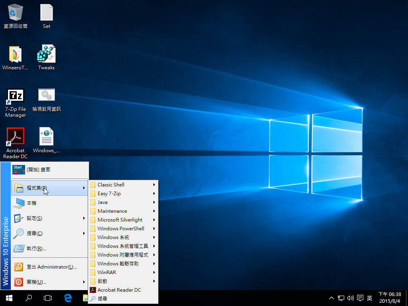Open the Set text file icon

(x=47, y=13)
